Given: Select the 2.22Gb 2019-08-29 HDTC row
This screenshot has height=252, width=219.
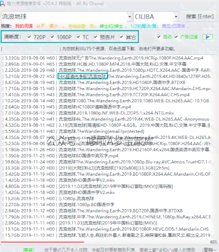Looking at the screenshot, I should 106,70.
